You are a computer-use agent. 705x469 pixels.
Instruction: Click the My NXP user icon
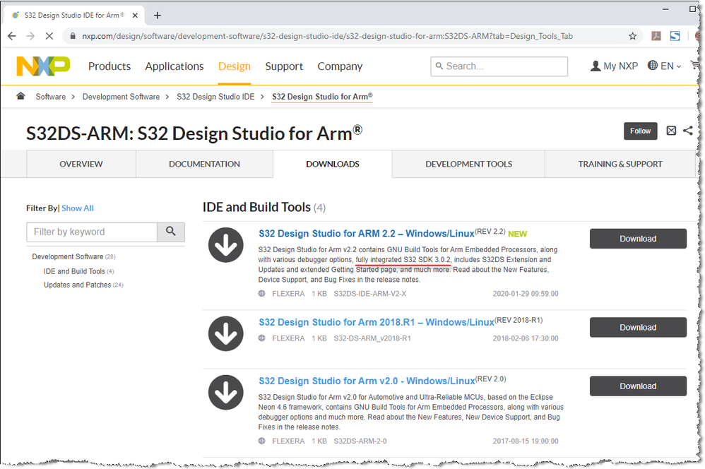[x=596, y=66]
